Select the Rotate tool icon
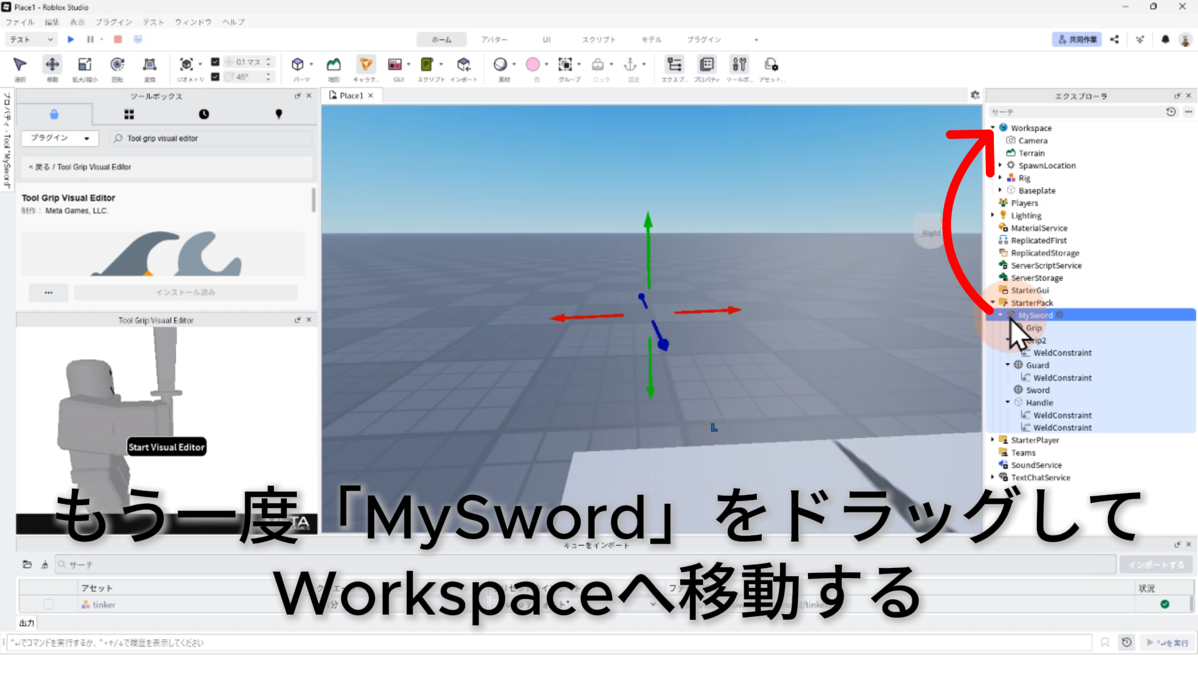This screenshot has height=674, width=1198. (x=117, y=65)
